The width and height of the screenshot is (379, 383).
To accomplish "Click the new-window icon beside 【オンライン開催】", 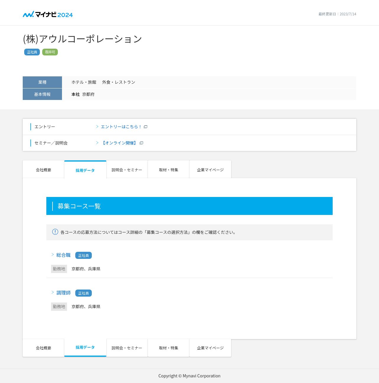I will (x=141, y=143).
